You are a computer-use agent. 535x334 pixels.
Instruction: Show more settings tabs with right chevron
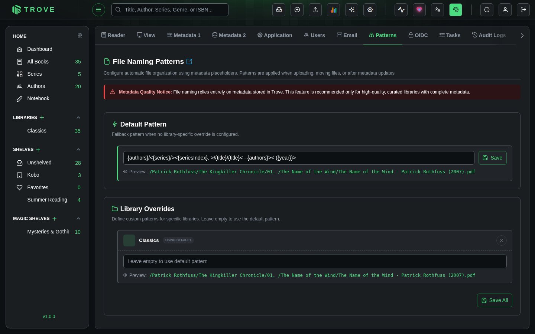click(x=522, y=36)
